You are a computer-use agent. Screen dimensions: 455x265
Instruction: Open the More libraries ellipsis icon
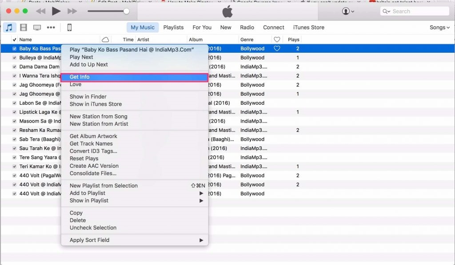pos(51,28)
